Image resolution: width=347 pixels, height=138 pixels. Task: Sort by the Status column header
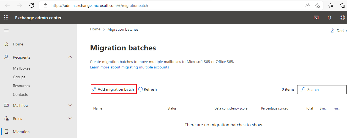[172, 108]
